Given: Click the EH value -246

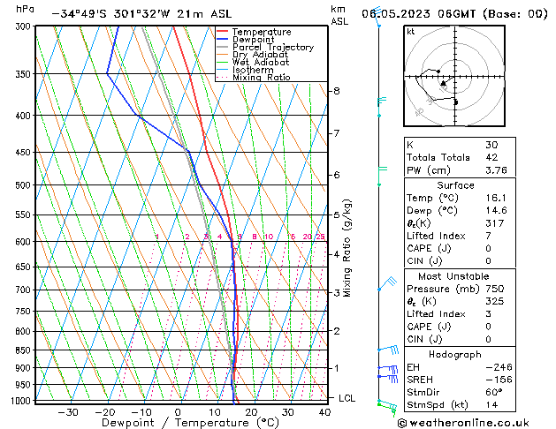Looking at the screenshot, I should pos(499,367).
